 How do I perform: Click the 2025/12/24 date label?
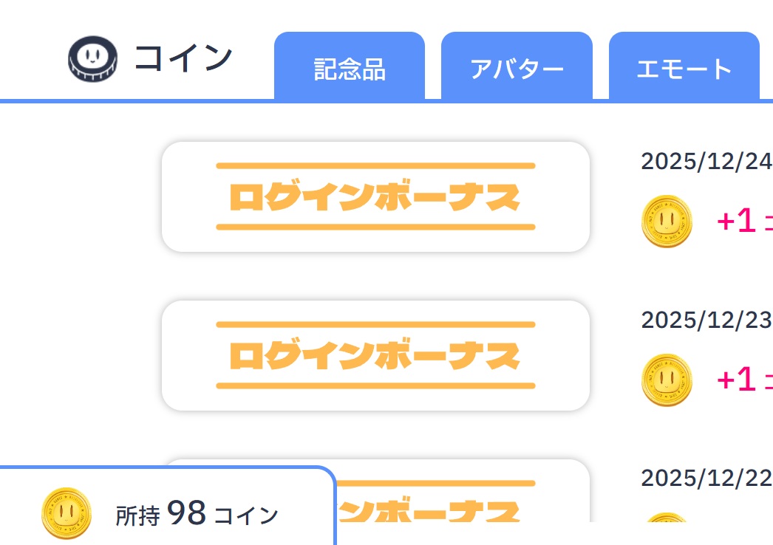point(706,161)
